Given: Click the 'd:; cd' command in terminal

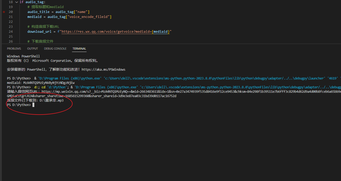Looking at the screenshot, I should click(40, 87).
